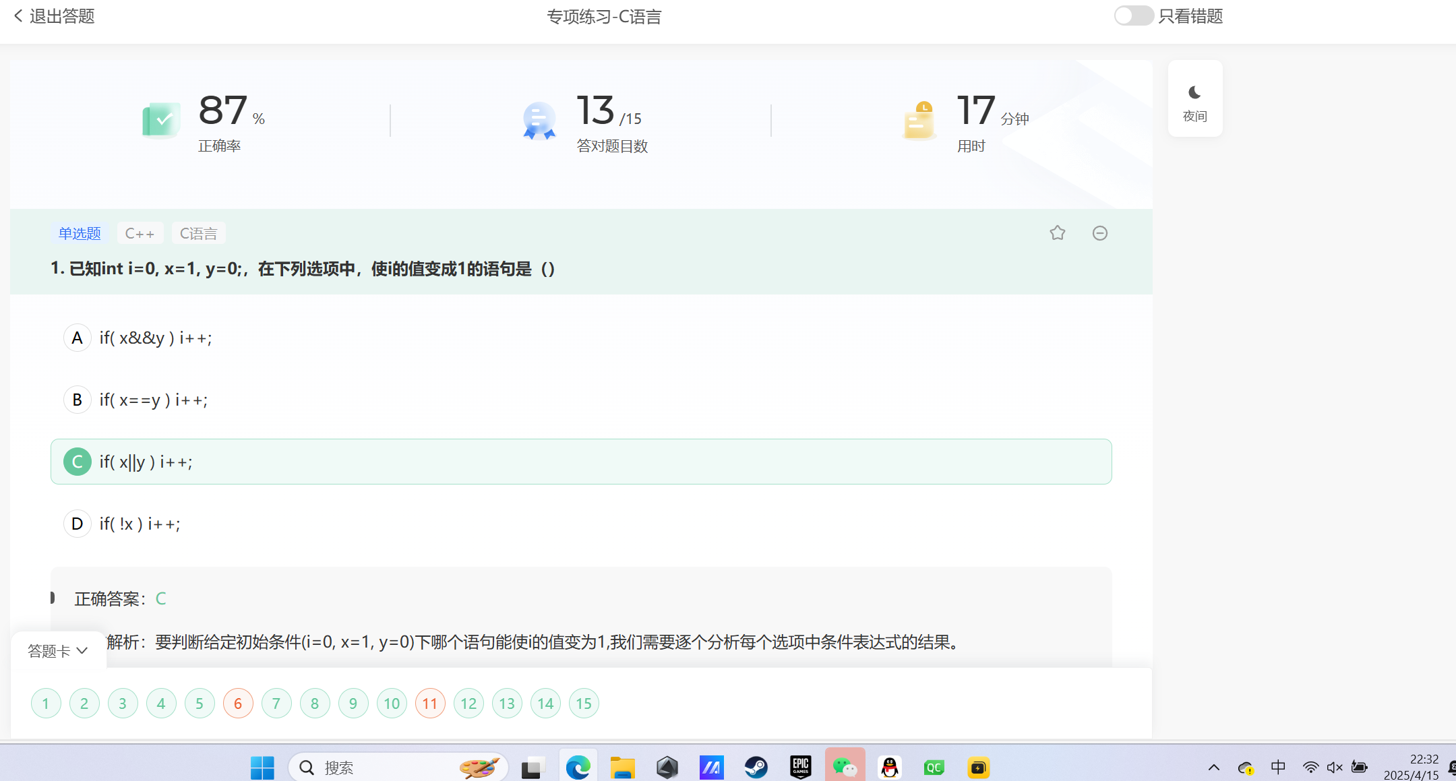Open the 中 input method indicator

pyautogui.click(x=1277, y=767)
